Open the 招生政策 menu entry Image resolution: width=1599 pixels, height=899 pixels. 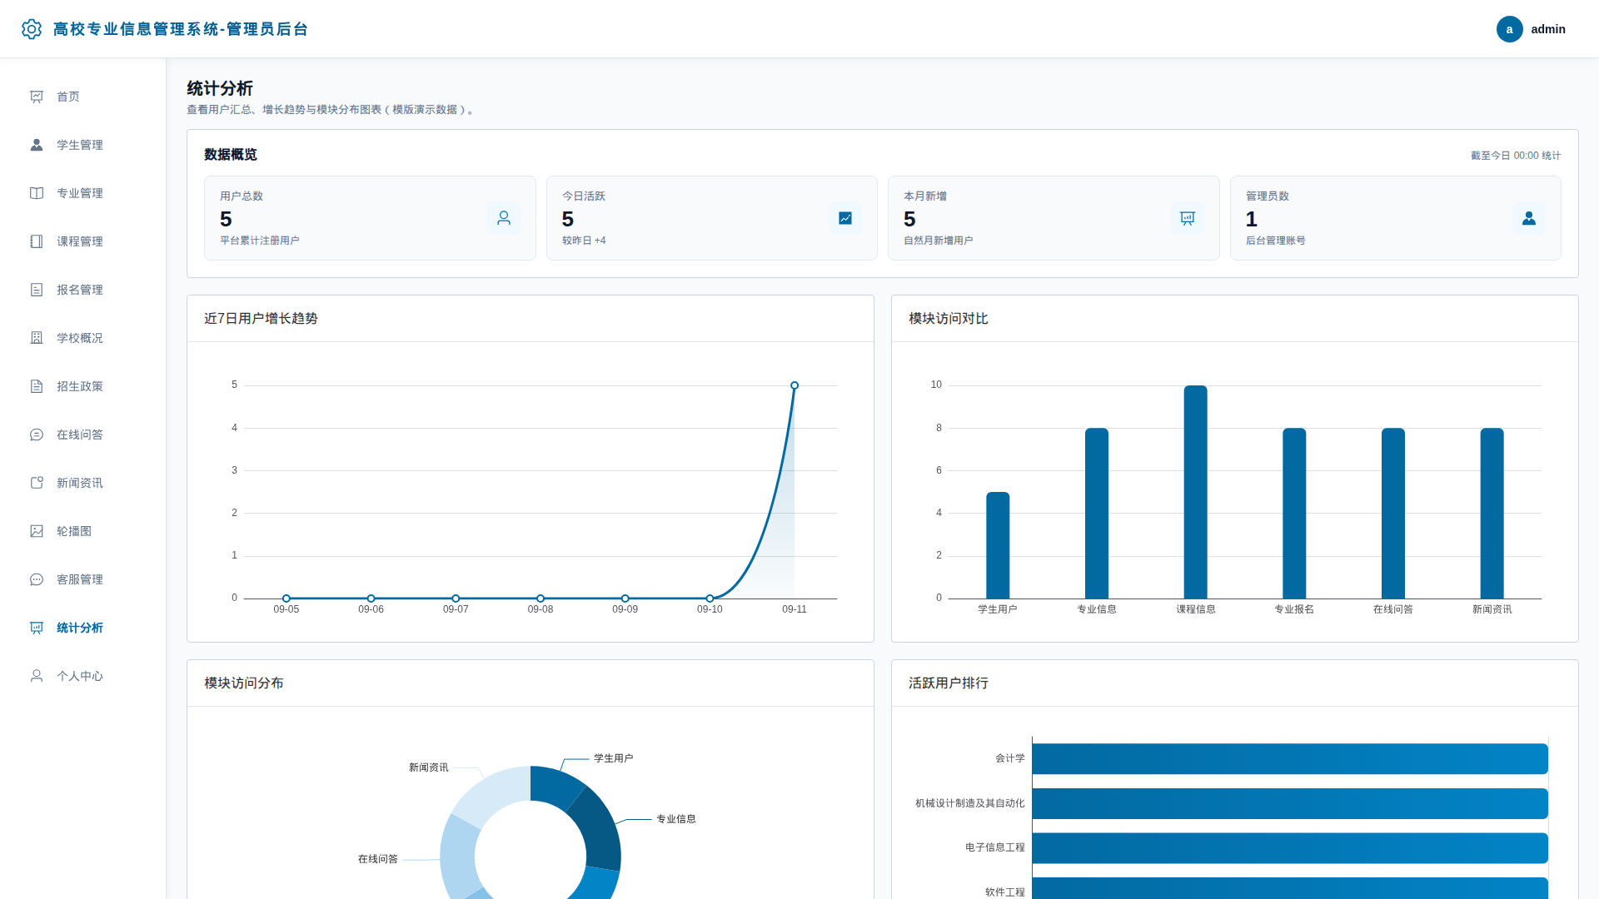(83, 386)
